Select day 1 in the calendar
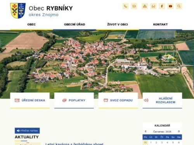 151,143
